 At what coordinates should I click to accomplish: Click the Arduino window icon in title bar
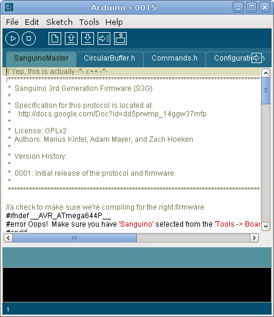[x=9, y=7]
